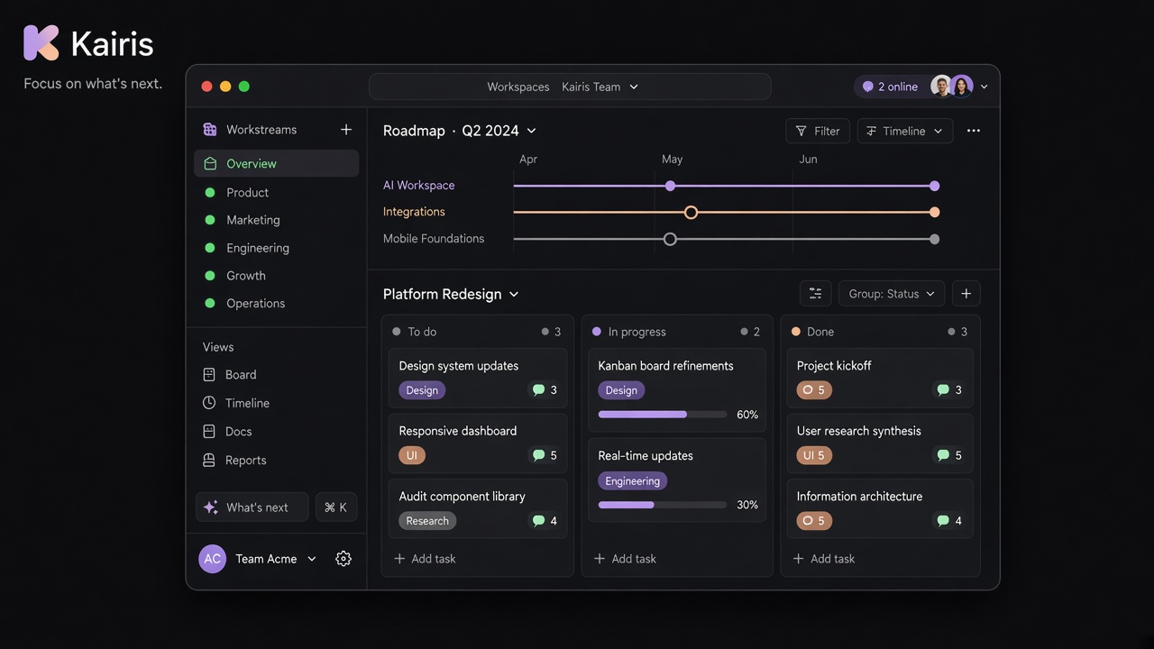1154x649 pixels.
Task: Click plus icon next to Group: Status
Action: click(x=966, y=294)
